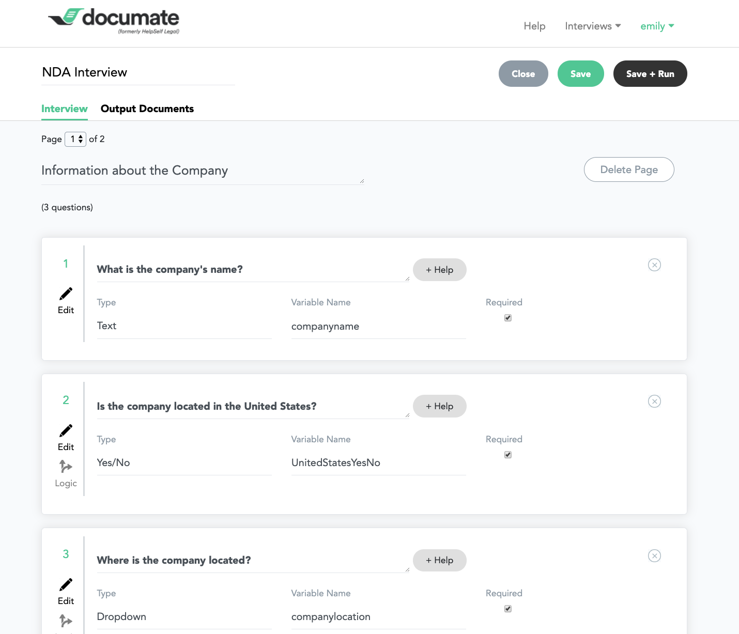Click the NDA Interview title field
Screen dimensions: 739x634
click(138, 72)
